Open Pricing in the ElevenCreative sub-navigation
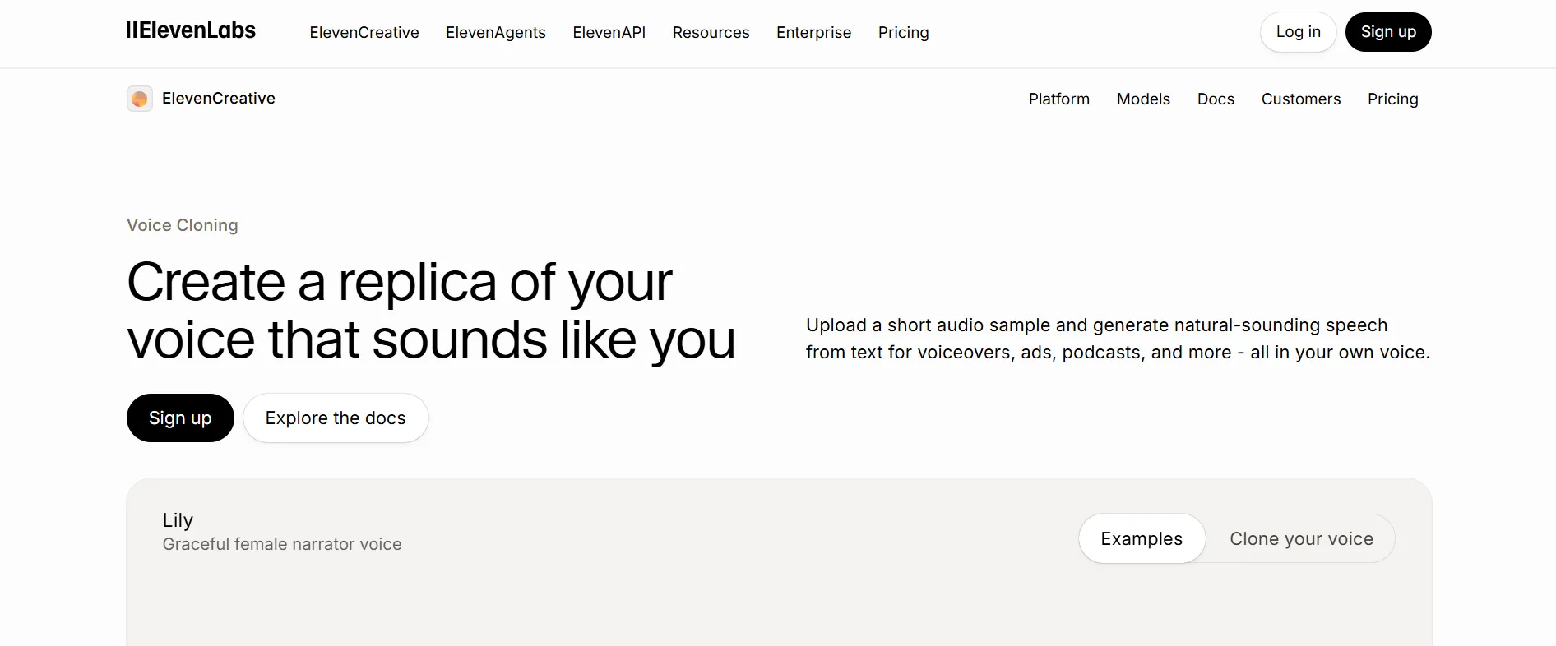The width and height of the screenshot is (1556, 646). click(1393, 99)
